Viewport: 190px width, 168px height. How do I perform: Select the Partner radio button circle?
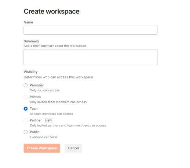click(26, 120)
